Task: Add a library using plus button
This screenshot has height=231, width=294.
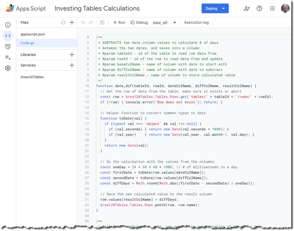Action: point(72,55)
